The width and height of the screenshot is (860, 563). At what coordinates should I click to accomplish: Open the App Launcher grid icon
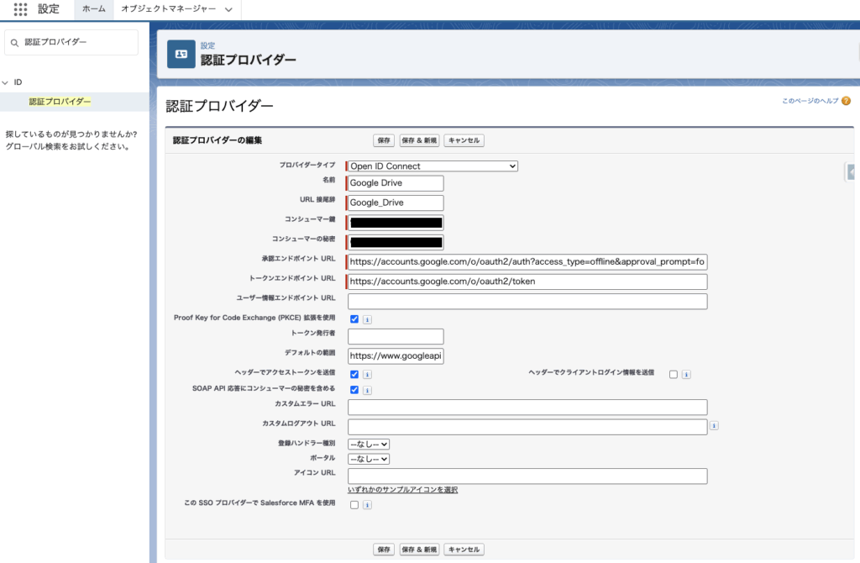(20, 9)
